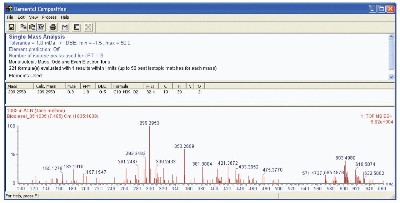The image size is (400, 203).
Task: Click the 0.3 mDa value cell
Action: [71, 92]
